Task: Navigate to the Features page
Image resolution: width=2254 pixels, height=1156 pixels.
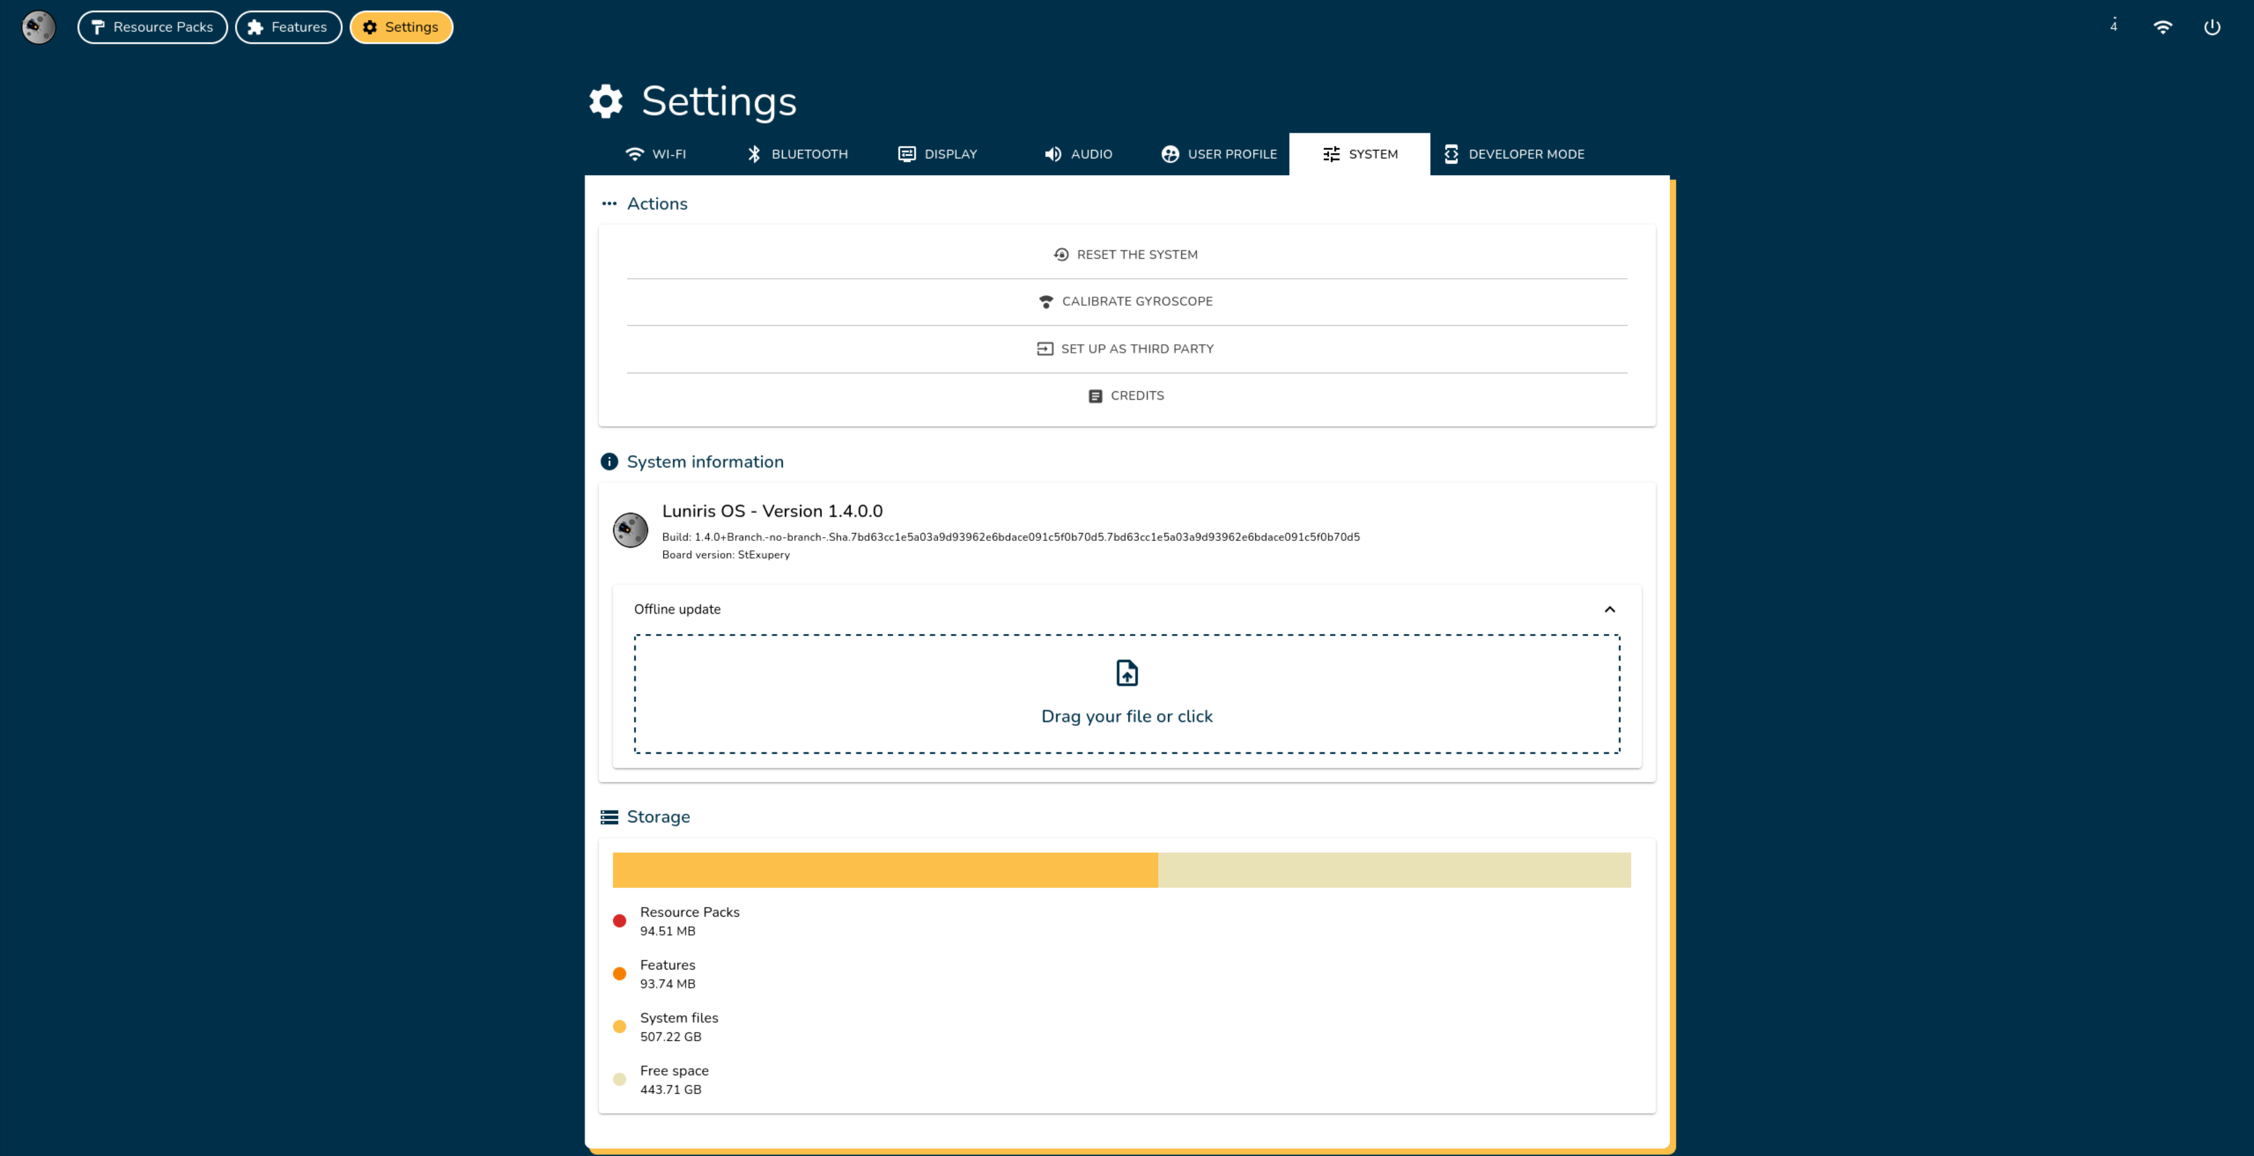Action: 288,27
